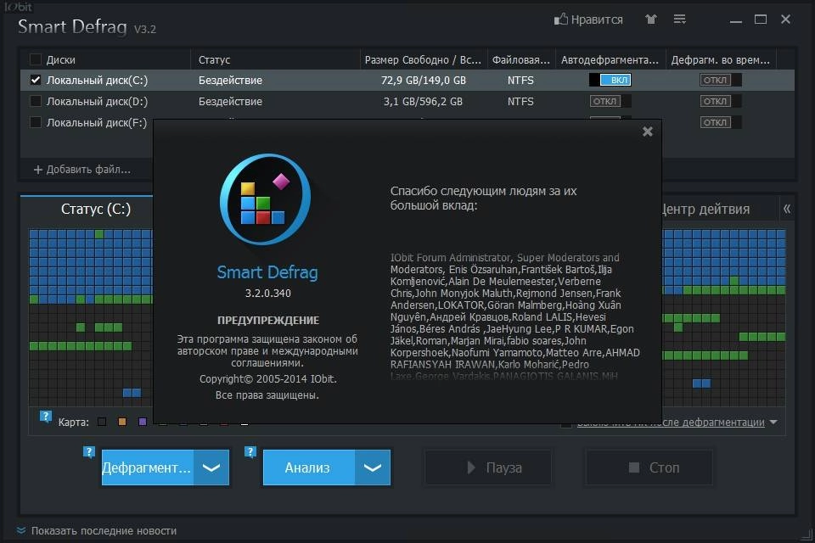Select the Локальный диск(D:) row name
815x543 pixels.
point(97,101)
